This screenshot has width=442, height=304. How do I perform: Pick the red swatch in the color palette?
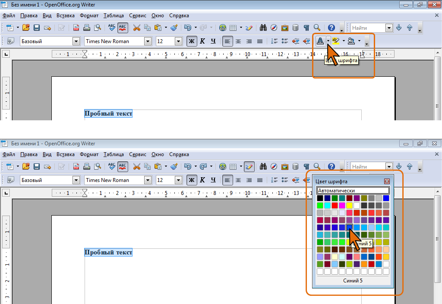pos(335,206)
